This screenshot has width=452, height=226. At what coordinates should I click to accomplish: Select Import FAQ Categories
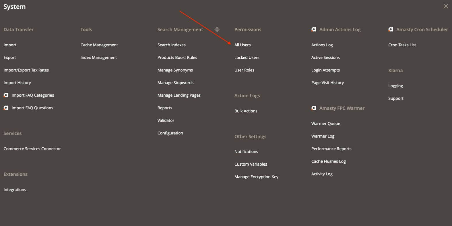coord(33,95)
